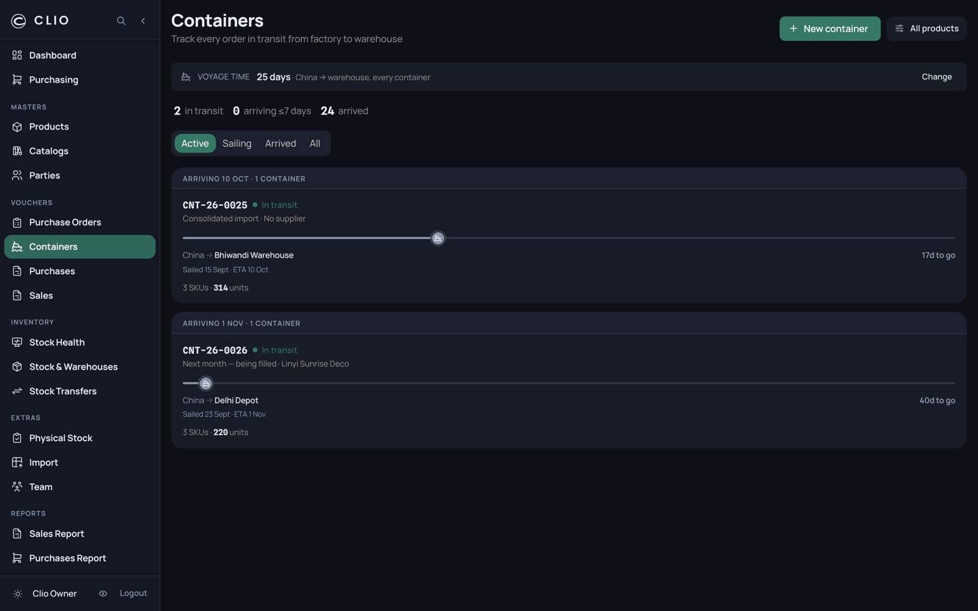Open the Products menu label
The width and height of the screenshot is (978, 611).
click(x=49, y=126)
